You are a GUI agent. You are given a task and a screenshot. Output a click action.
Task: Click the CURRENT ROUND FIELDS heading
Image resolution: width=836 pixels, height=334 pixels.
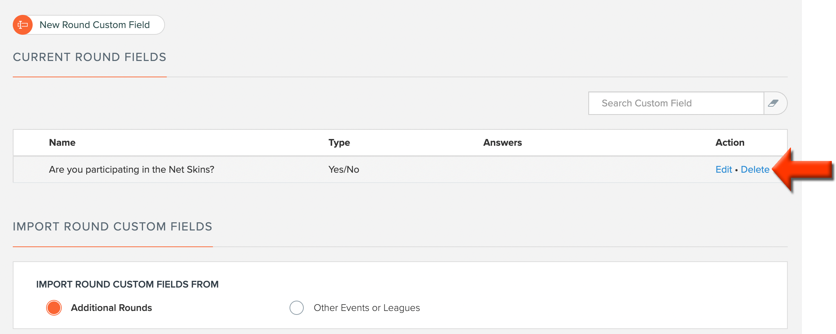tap(89, 57)
